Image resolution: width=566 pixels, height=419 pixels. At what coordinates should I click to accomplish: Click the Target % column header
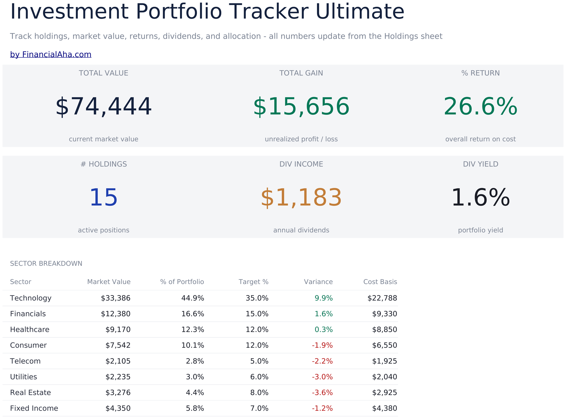point(254,282)
